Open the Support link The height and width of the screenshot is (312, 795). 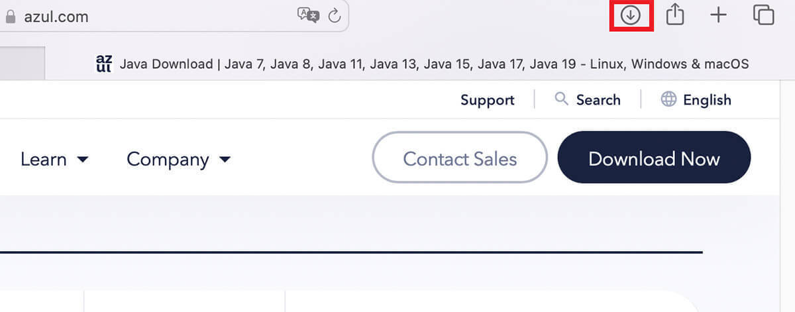[487, 100]
